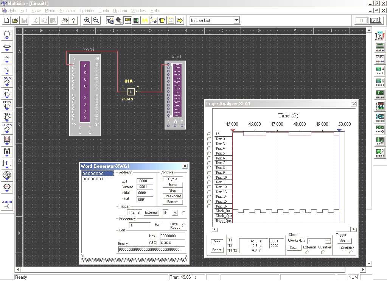Expand the MISC digital component bin
Viewport: 387px width, 281px height.
(7, 117)
